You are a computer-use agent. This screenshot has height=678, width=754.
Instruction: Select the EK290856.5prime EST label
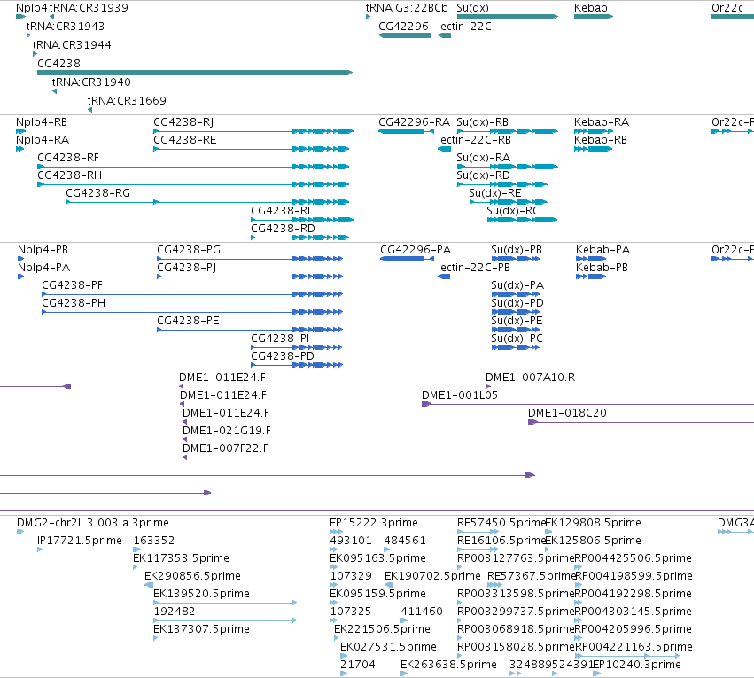pos(192,576)
